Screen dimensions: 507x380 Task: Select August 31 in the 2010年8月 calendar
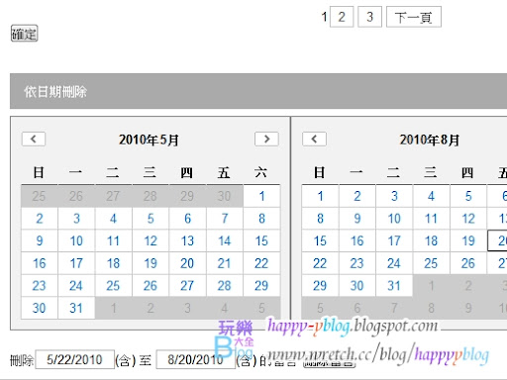pyautogui.click(x=394, y=286)
